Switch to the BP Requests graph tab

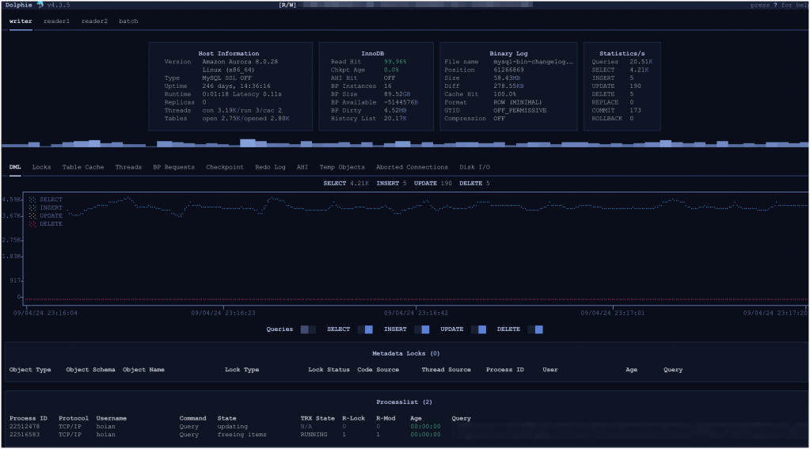pyautogui.click(x=173, y=167)
